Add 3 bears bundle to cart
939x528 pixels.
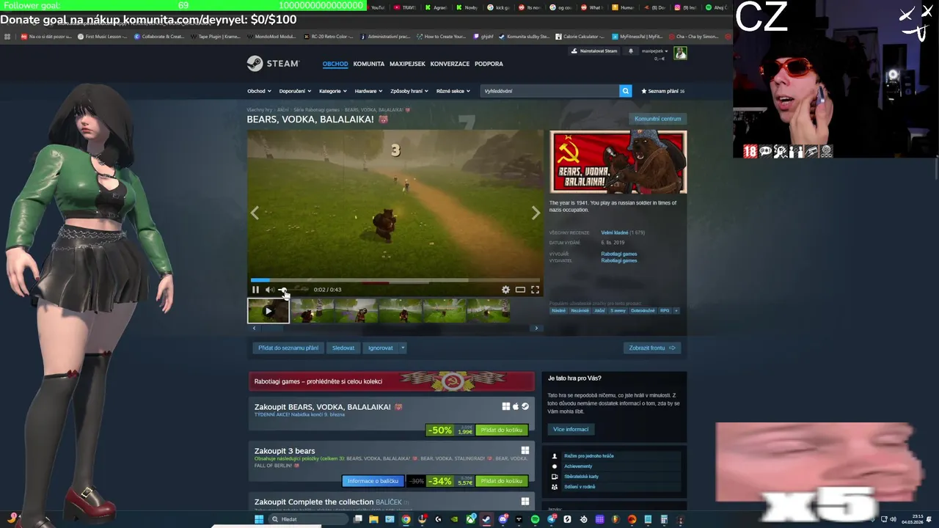point(502,481)
